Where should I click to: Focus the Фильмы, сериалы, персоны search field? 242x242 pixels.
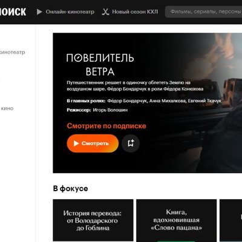click(x=204, y=12)
